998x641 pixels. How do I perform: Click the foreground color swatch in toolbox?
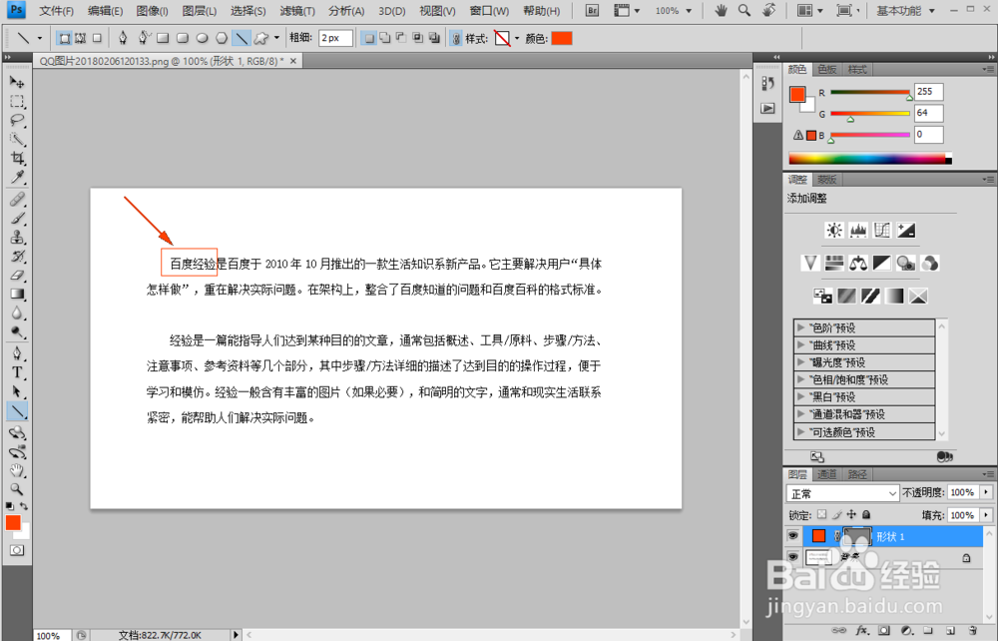(x=13, y=522)
